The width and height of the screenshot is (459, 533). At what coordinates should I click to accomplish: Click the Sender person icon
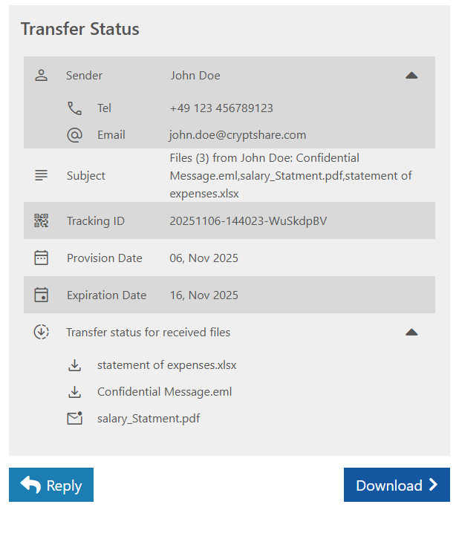[x=42, y=75]
